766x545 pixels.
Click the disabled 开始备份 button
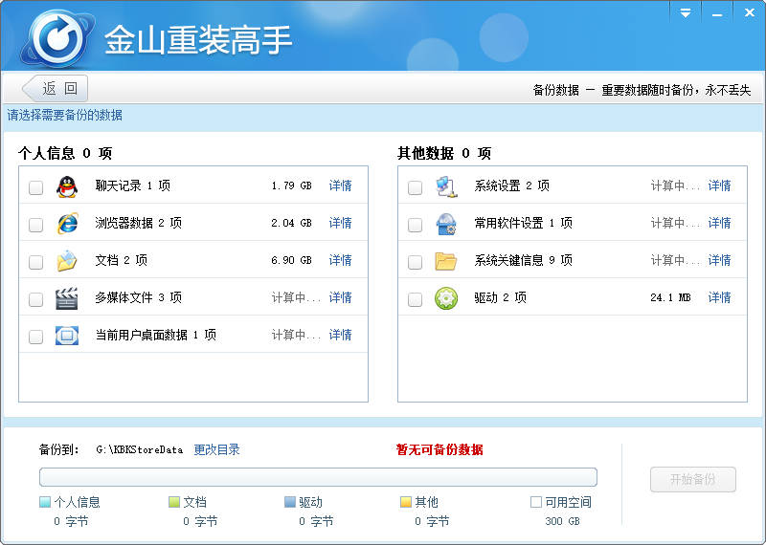point(692,480)
